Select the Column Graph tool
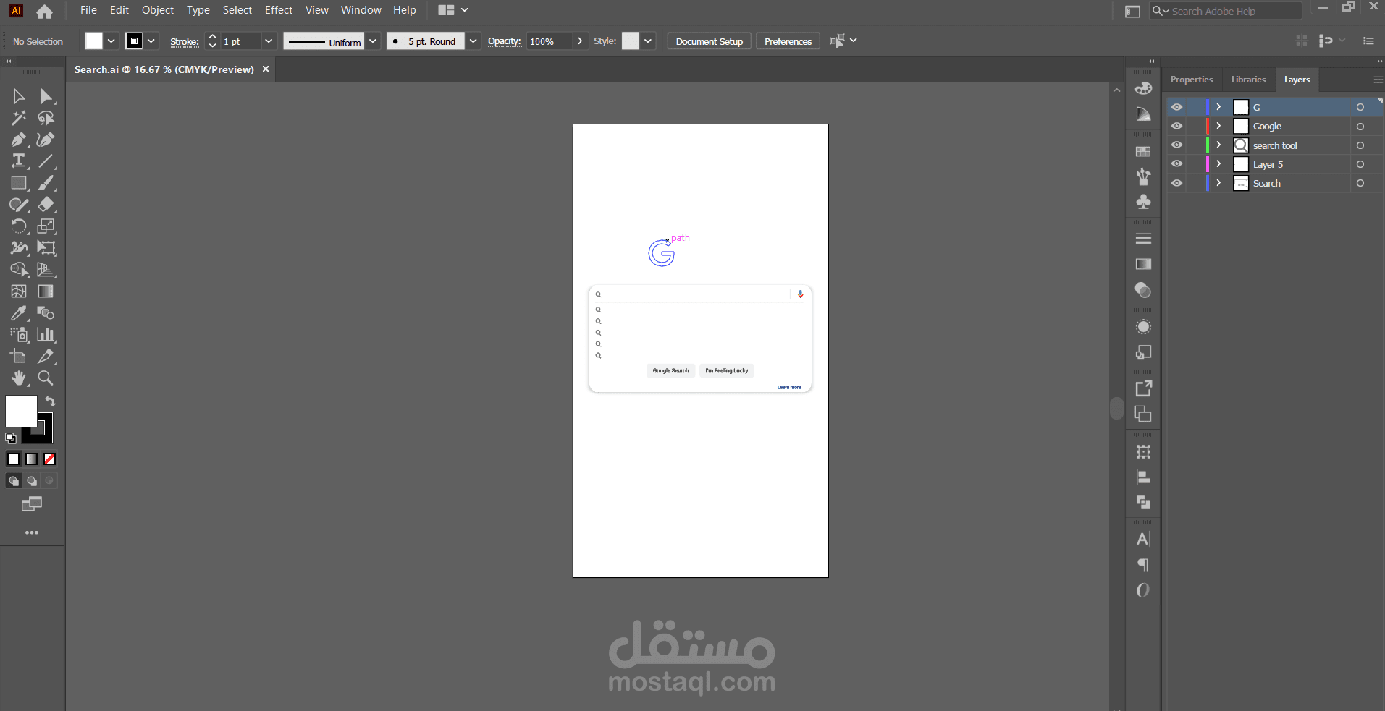The image size is (1385, 711). tap(46, 335)
